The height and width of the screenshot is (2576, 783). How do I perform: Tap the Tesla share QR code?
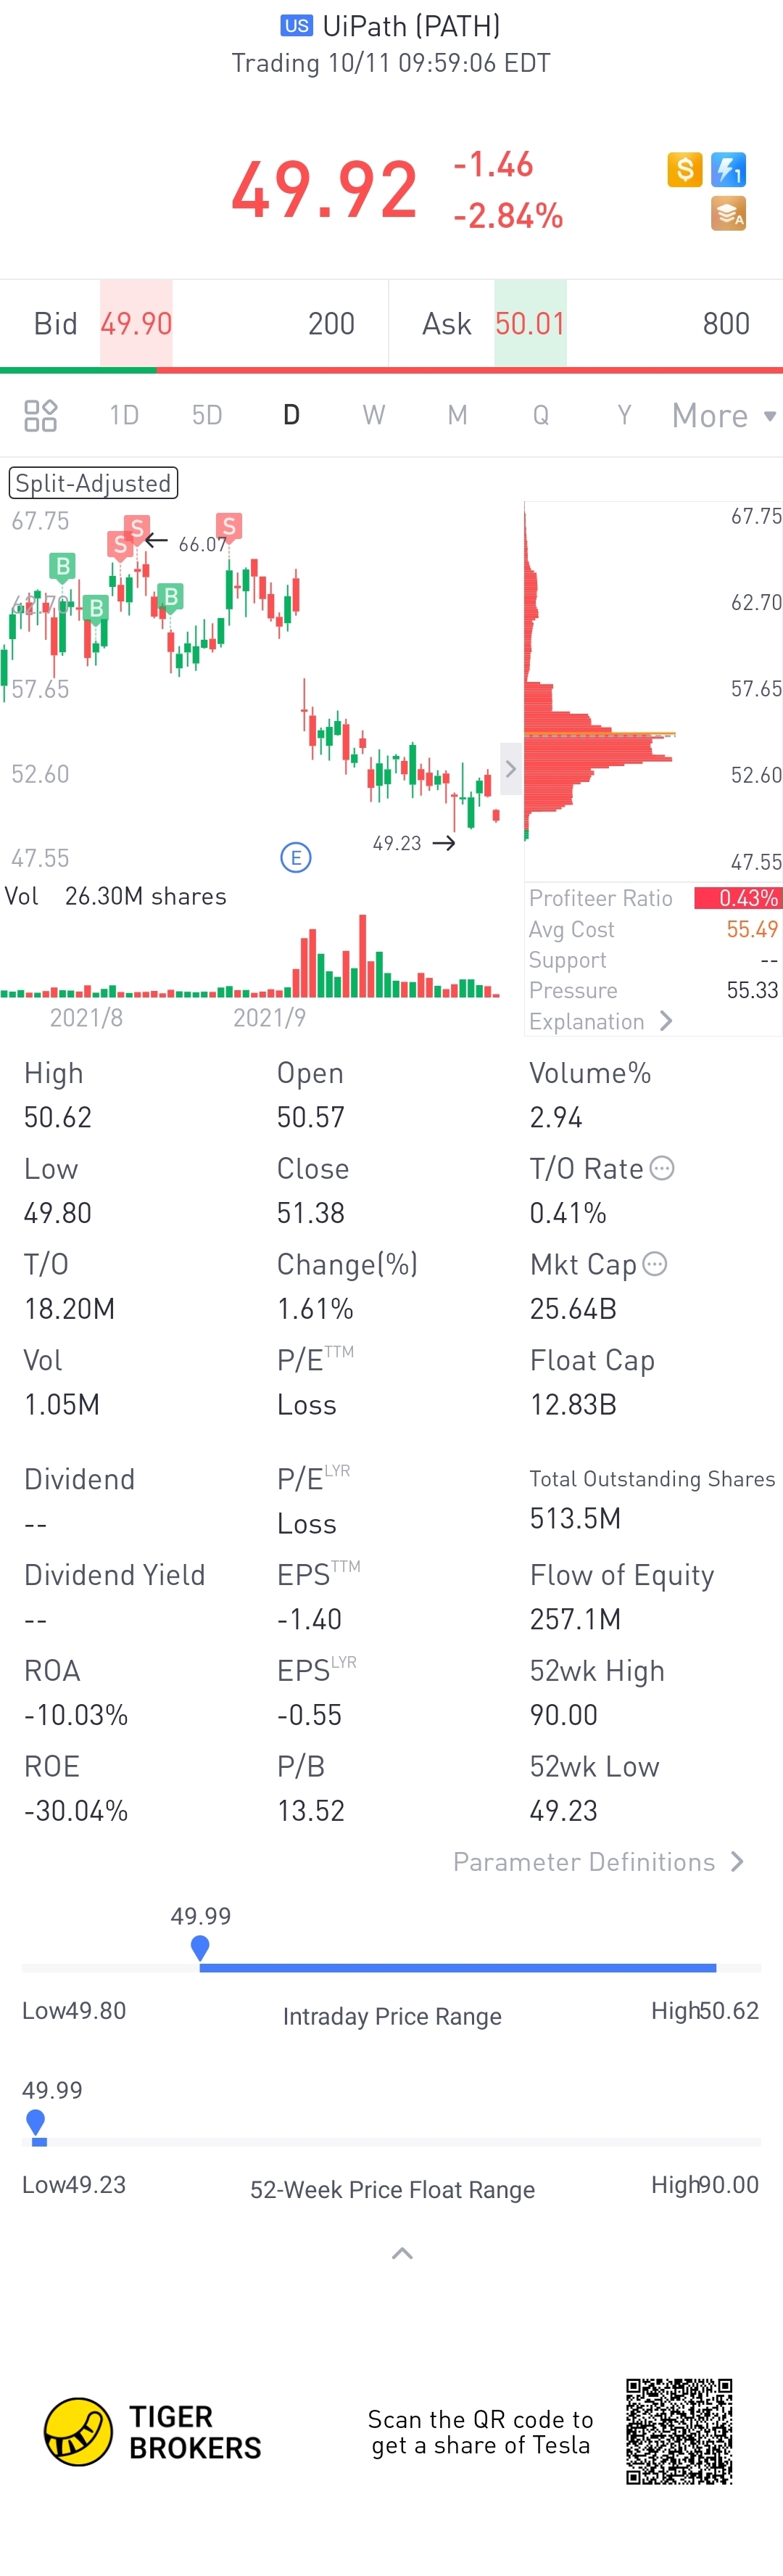click(x=679, y=2431)
